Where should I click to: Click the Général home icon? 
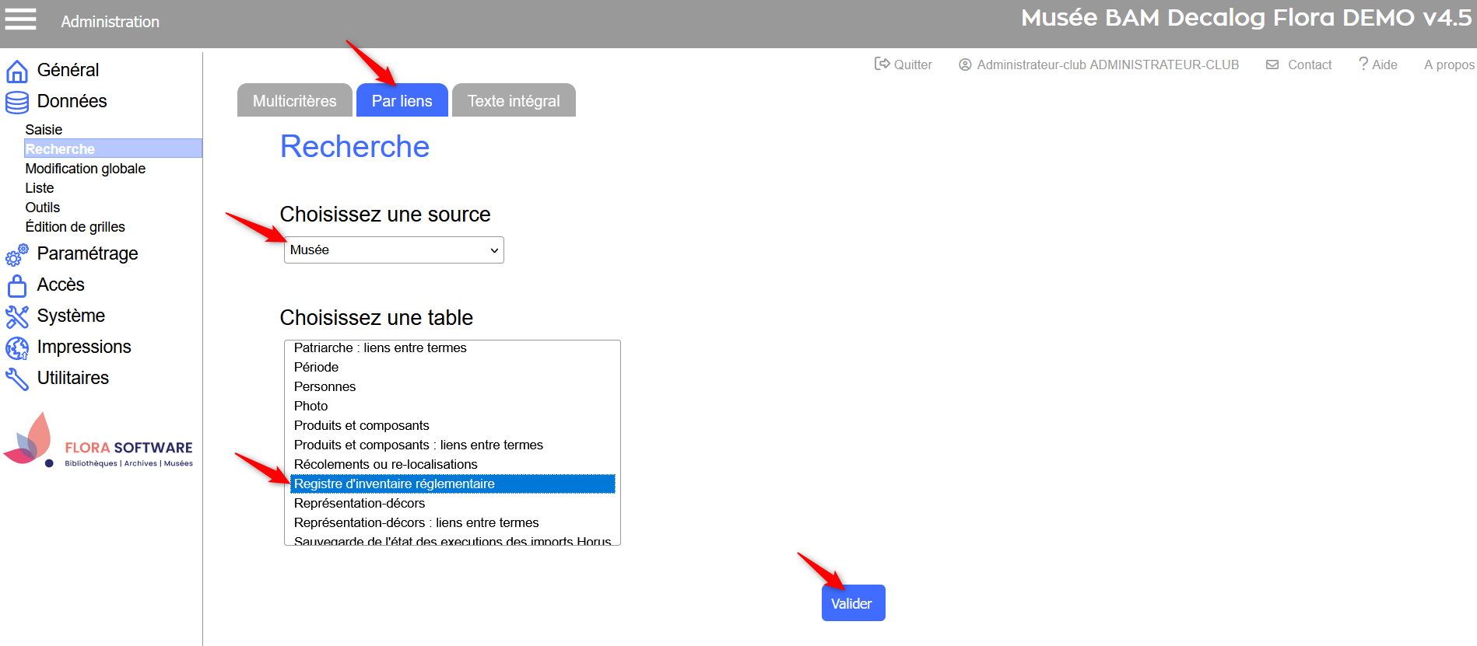[x=17, y=71]
